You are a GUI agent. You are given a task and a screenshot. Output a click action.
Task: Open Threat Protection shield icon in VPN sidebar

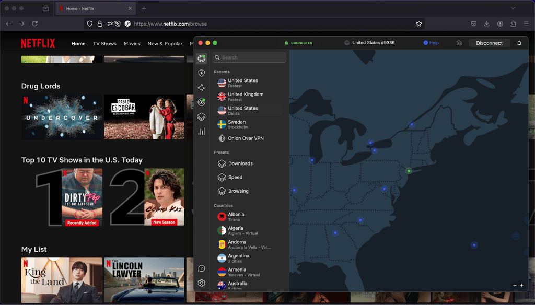tap(201, 73)
